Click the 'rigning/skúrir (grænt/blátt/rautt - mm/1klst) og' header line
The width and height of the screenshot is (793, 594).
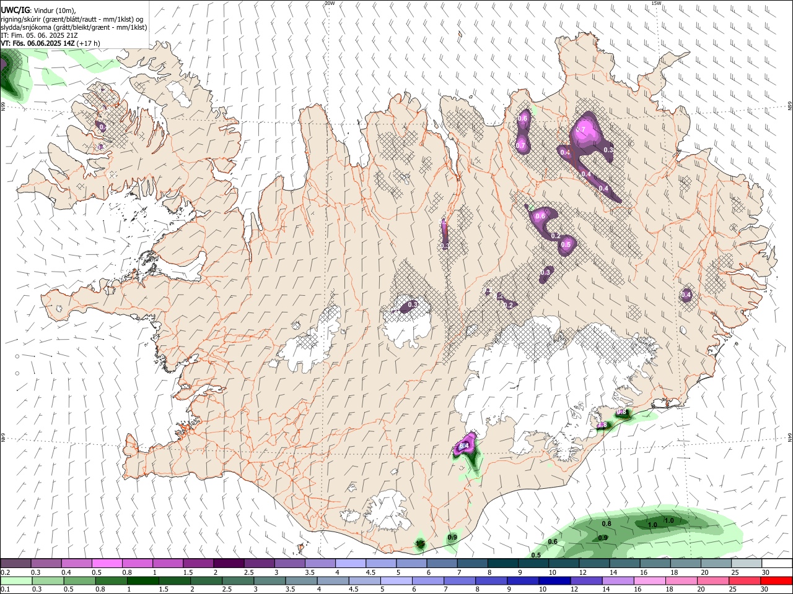pos(72,19)
